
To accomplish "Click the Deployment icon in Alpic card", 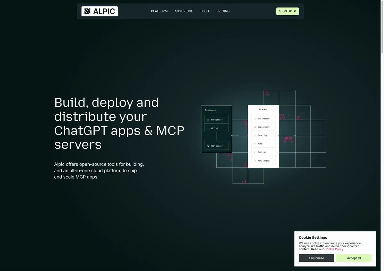I will click(255, 127).
